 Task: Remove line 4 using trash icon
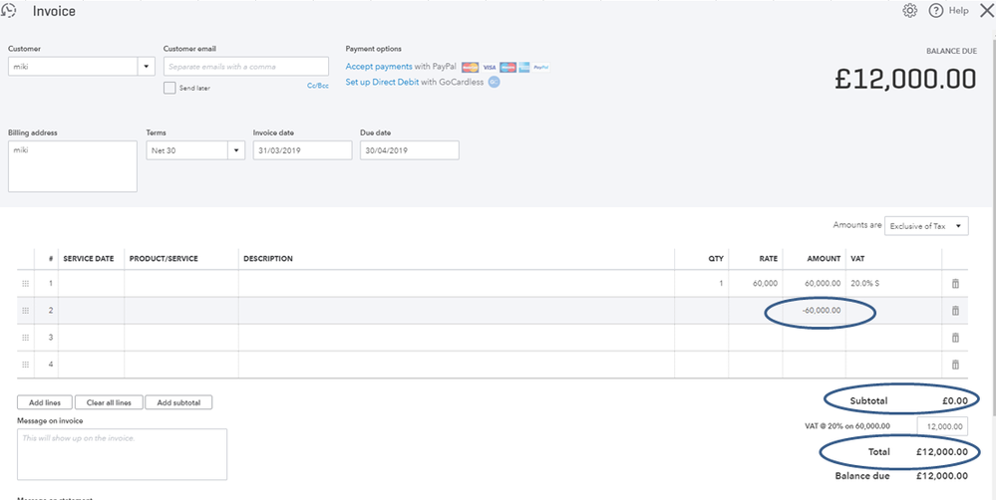click(x=955, y=365)
